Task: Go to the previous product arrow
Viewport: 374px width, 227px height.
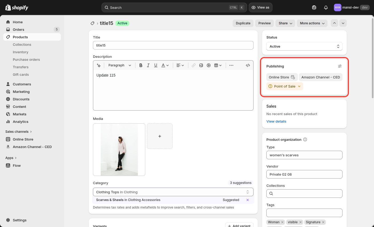Action: coord(334,23)
